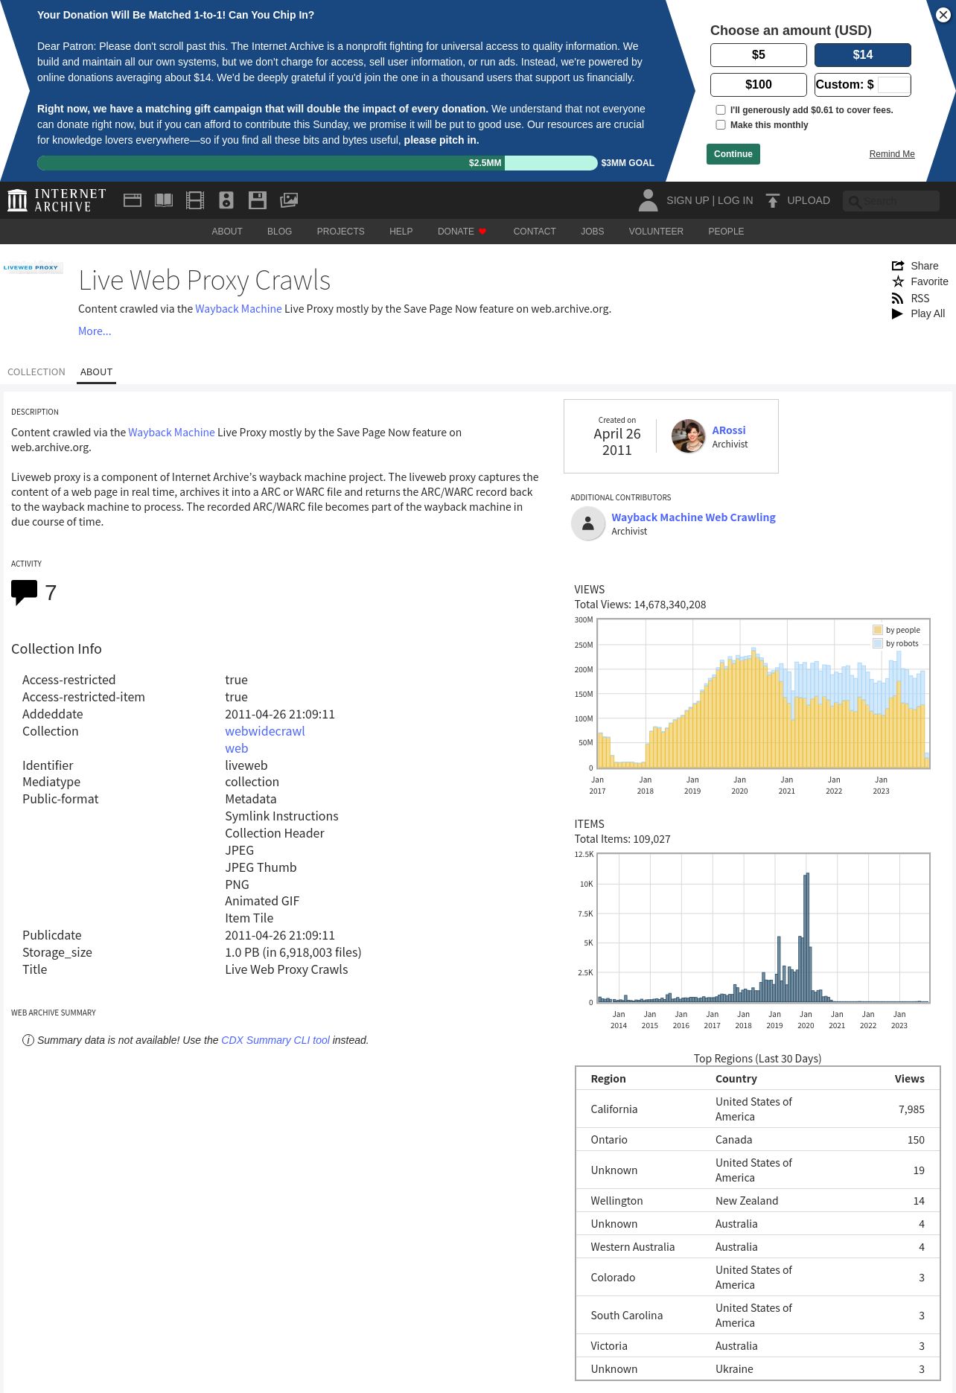Click the upload arrow icon

pos(773,200)
